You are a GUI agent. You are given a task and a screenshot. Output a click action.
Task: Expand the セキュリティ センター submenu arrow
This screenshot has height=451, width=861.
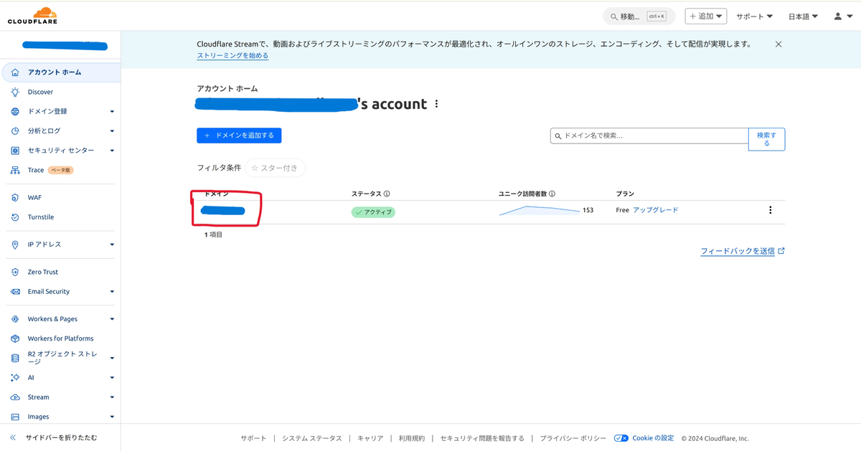[112, 151]
